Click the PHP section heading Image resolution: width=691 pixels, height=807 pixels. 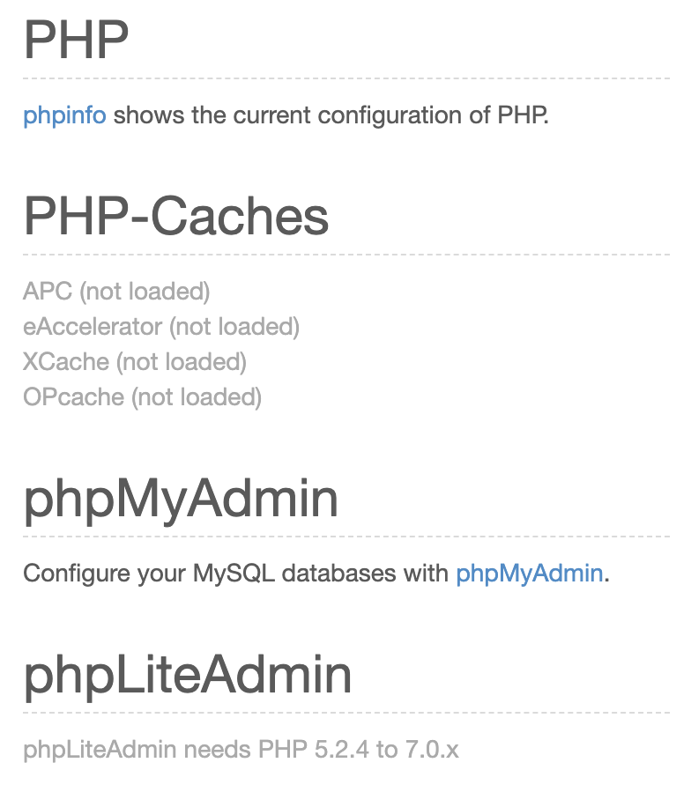(76, 40)
